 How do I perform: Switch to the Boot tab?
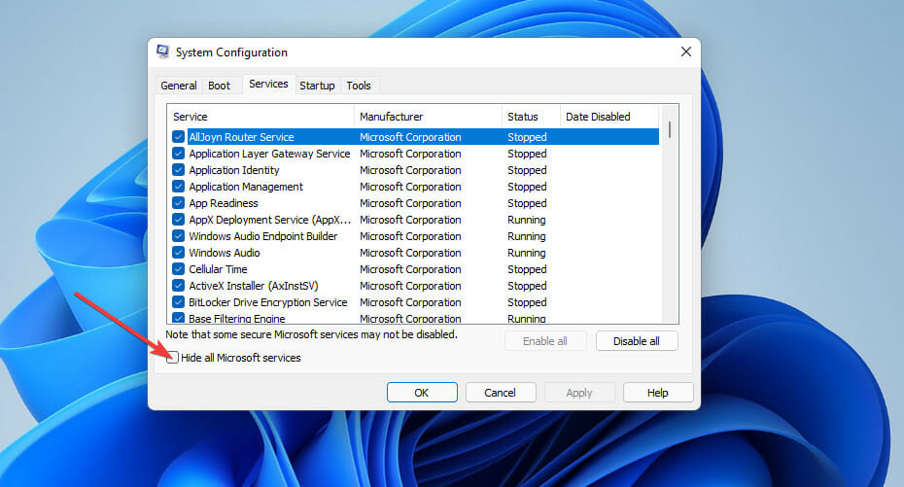(x=219, y=86)
